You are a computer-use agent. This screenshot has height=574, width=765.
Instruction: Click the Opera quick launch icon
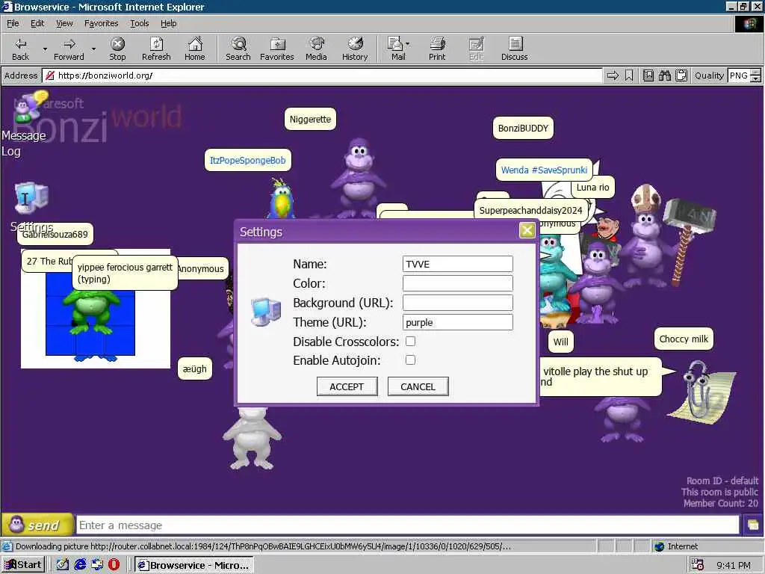tap(114, 565)
